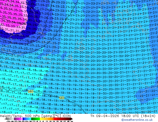Click the 'ICON' model name in the title
158x122 pixels.
(67, 116)
